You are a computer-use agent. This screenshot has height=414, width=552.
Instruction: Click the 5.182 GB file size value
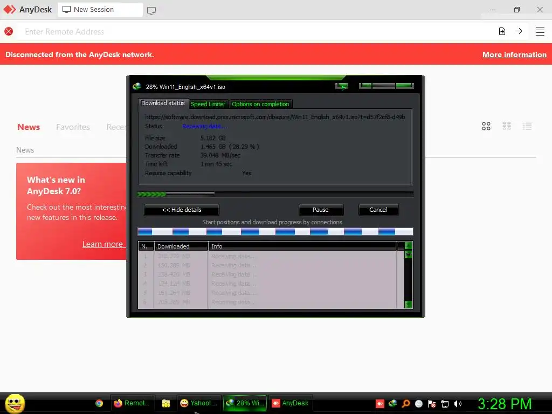[x=213, y=138]
